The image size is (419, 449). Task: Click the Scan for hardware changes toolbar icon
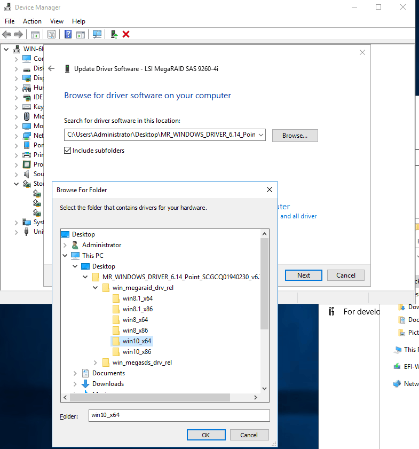pos(97,34)
